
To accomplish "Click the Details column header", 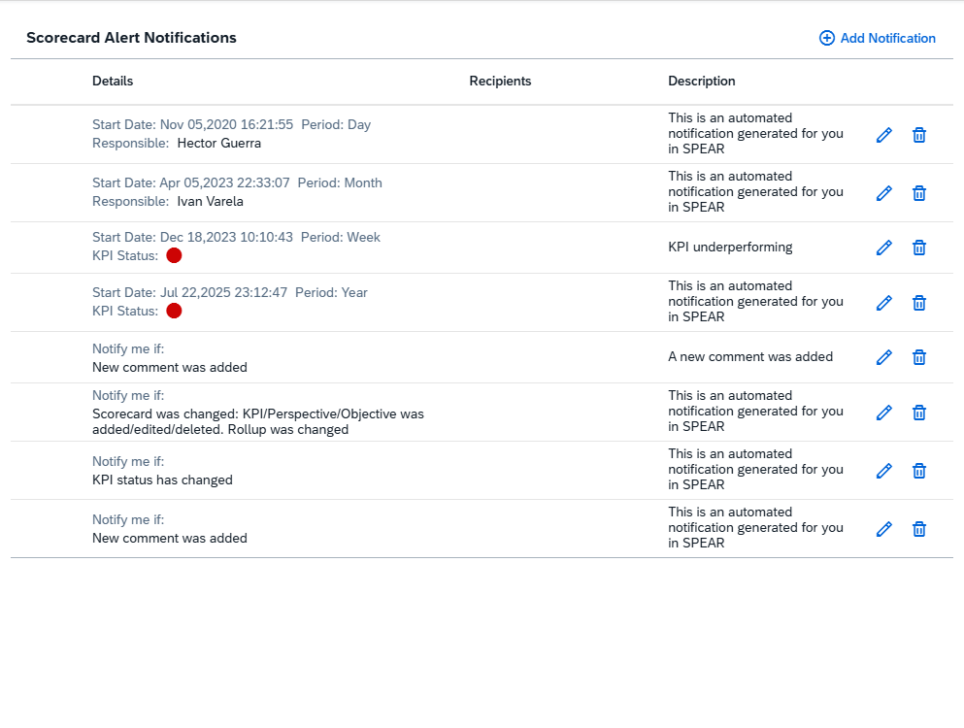I will pyautogui.click(x=113, y=81).
